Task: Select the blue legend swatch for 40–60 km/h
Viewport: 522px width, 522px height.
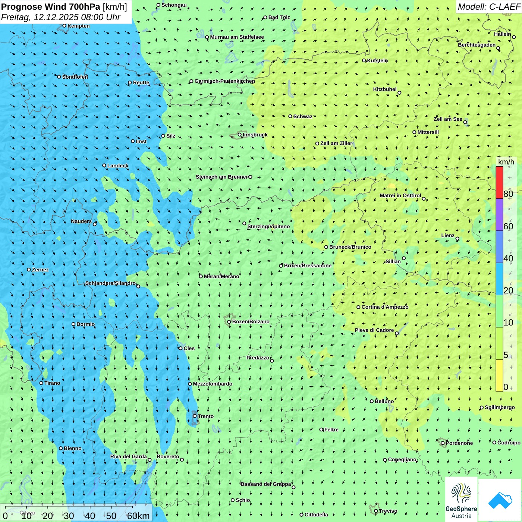Action: tap(499, 247)
